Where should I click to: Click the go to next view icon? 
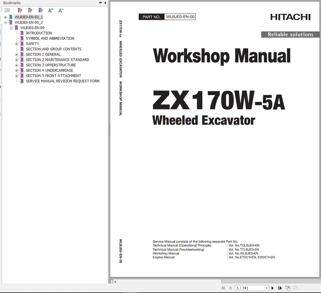coord(296,288)
